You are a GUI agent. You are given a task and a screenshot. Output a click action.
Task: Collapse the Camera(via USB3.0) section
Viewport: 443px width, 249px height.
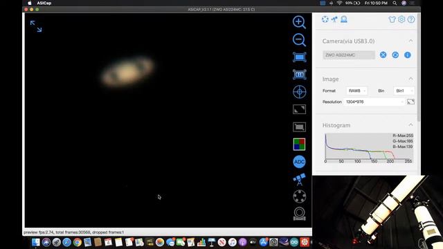(410, 41)
